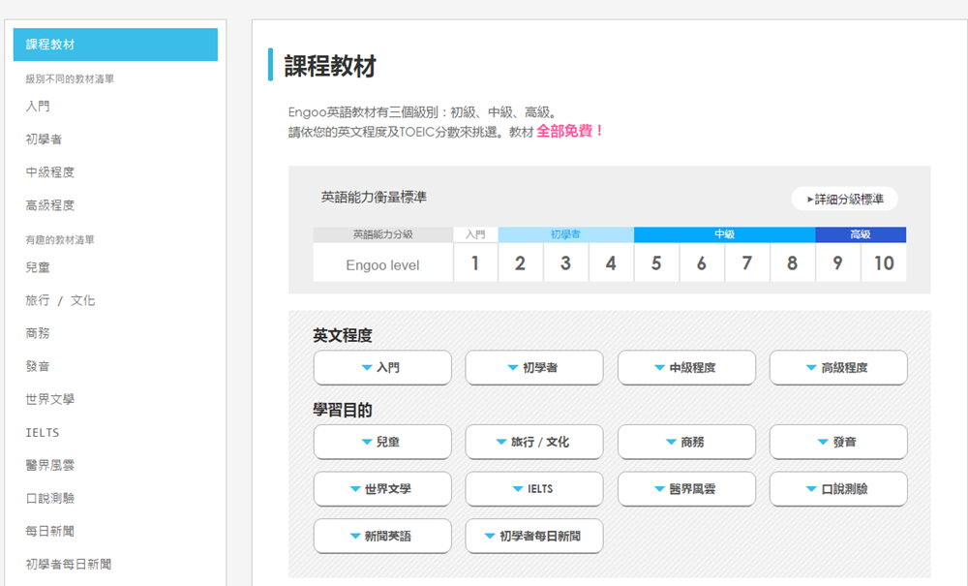This screenshot has height=586, width=968.
Task: Expand the 初學者 level dropdown button
Action: click(x=534, y=368)
